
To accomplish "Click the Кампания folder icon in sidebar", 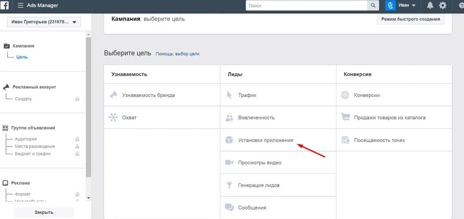I will point(7,46).
